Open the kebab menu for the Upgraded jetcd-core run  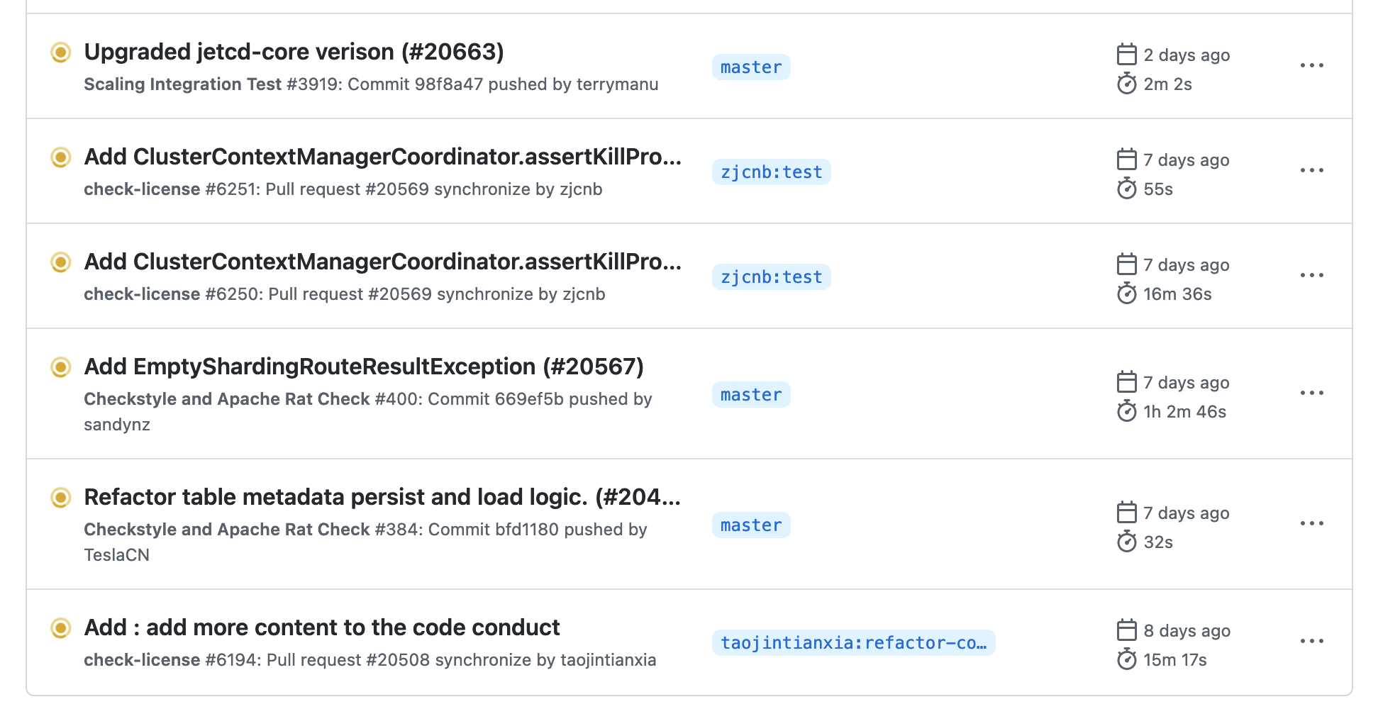click(x=1313, y=65)
